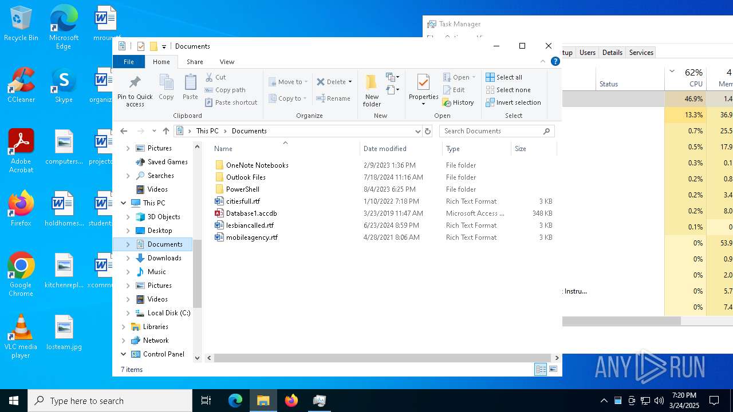Click the Windows Start button
This screenshot has height=412, width=733.
(x=14, y=401)
